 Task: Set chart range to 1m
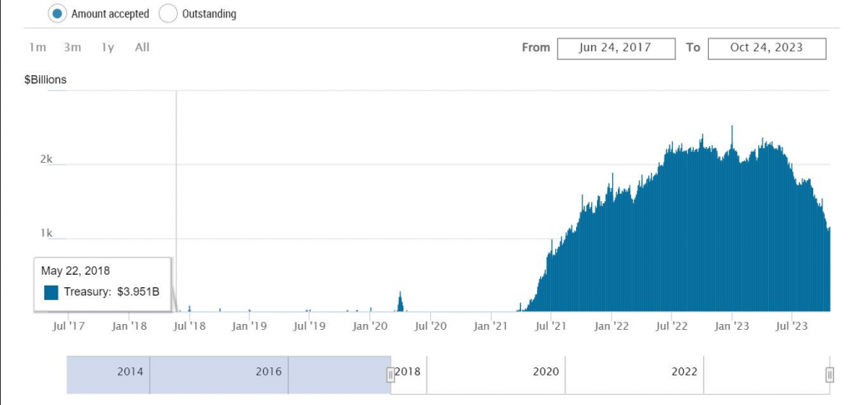pyautogui.click(x=38, y=47)
